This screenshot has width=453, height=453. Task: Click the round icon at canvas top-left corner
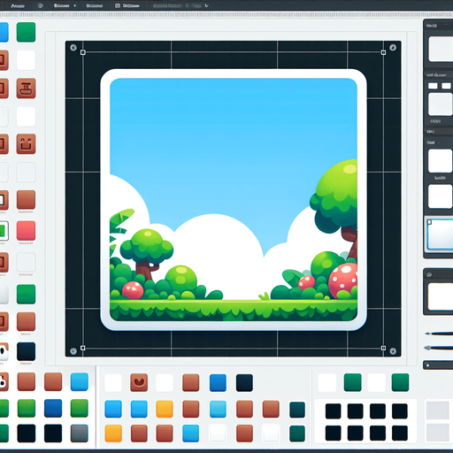(x=73, y=48)
